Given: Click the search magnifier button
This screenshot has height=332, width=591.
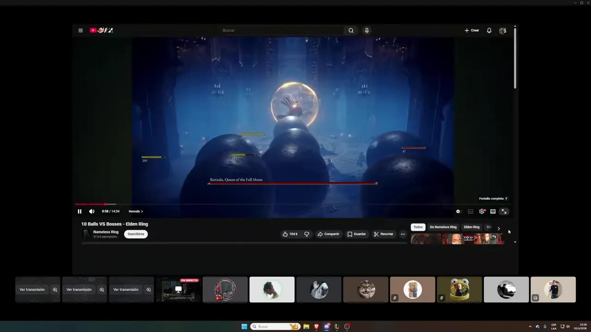Looking at the screenshot, I should [351, 30].
